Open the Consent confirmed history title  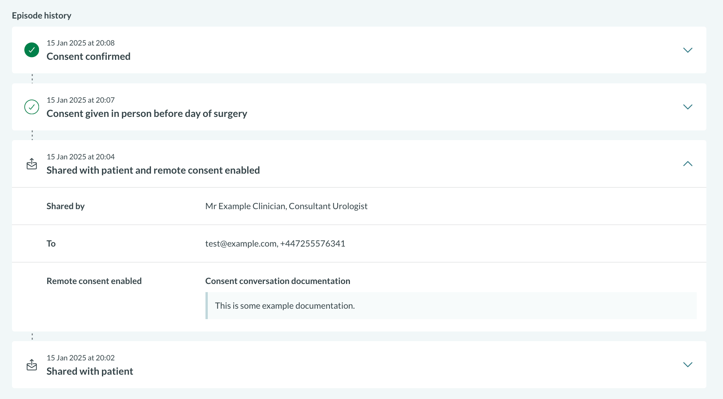(88, 56)
